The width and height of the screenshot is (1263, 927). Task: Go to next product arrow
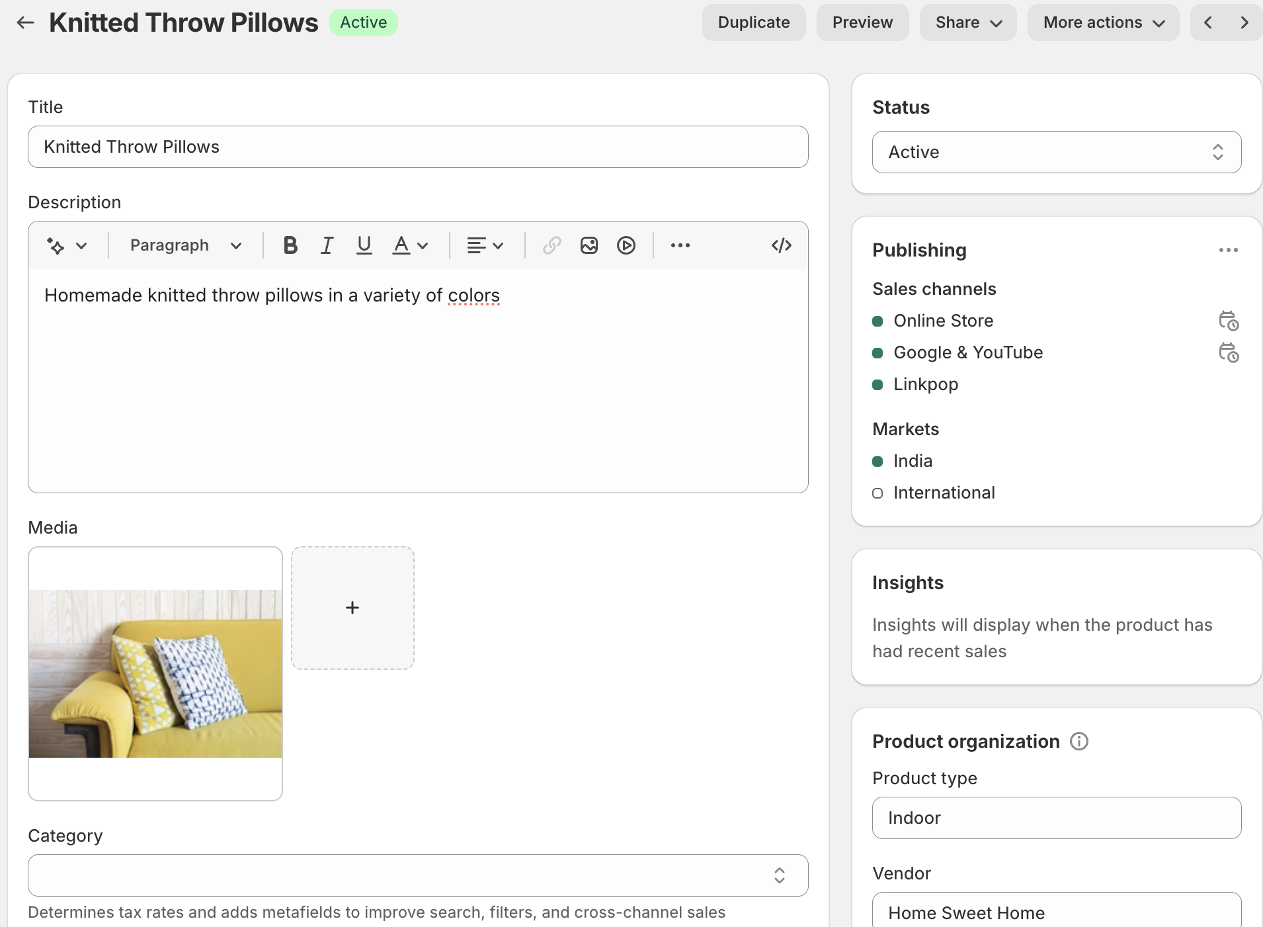(x=1244, y=22)
